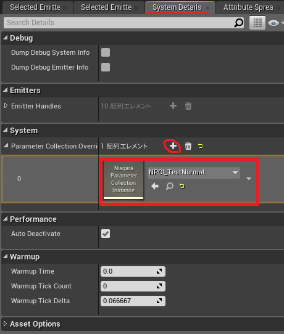The image size is (284, 334).
Task: Add element to Emitter Handles array
Action: pos(173,105)
